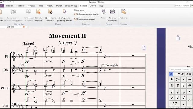Viewport: 193px width, 109px height.
Task: Click Позиция партитуры reset button
Action: tap(84, 19)
